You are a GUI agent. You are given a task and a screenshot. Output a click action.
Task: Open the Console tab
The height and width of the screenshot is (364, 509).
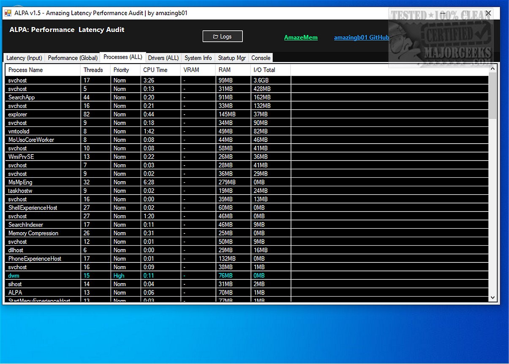(261, 58)
